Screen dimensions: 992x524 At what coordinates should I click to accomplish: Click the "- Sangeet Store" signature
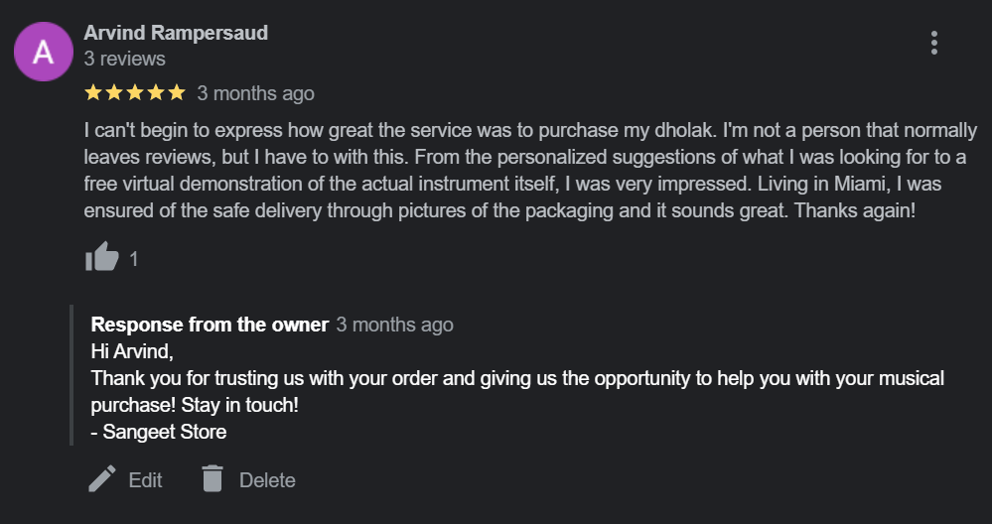pos(159,432)
